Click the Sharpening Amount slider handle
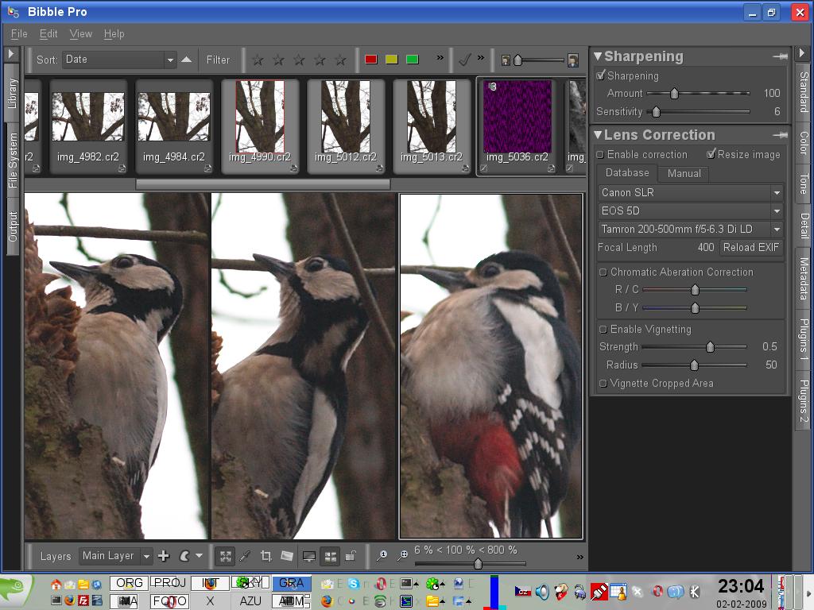The height and width of the screenshot is (610, 814). [x=674, y=94]
